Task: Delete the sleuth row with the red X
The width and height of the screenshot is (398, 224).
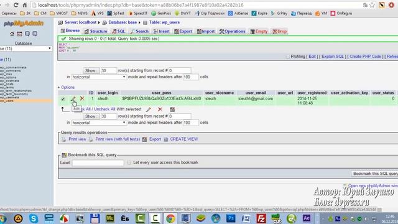Action: click(x=82, y=98)
